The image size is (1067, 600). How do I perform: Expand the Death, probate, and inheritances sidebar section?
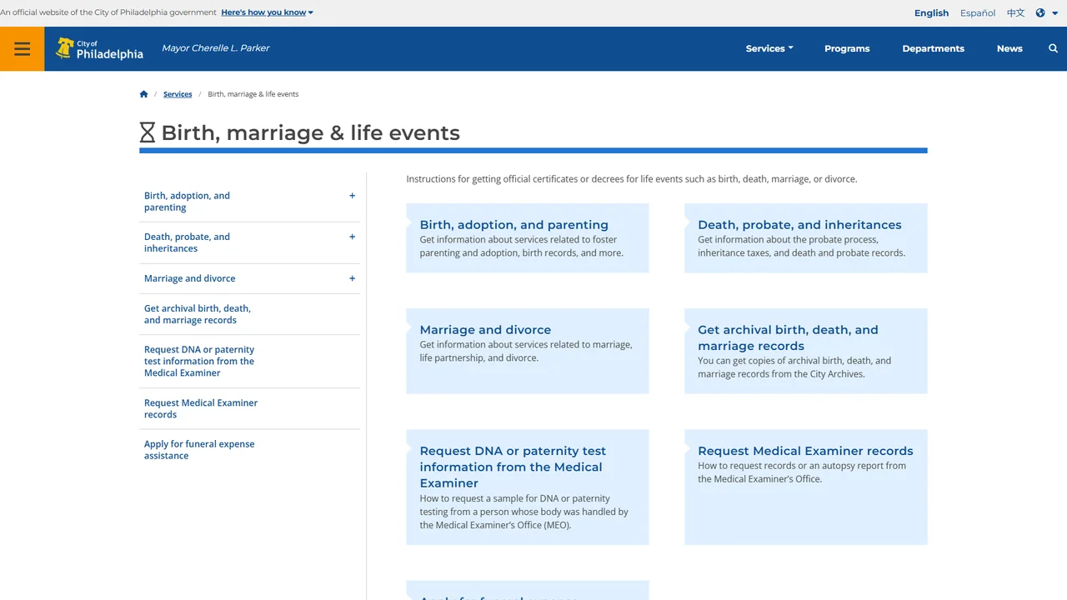(x=352, y=237)
